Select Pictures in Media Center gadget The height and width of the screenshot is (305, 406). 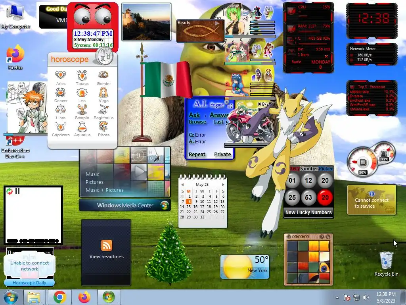pos(94,182)
